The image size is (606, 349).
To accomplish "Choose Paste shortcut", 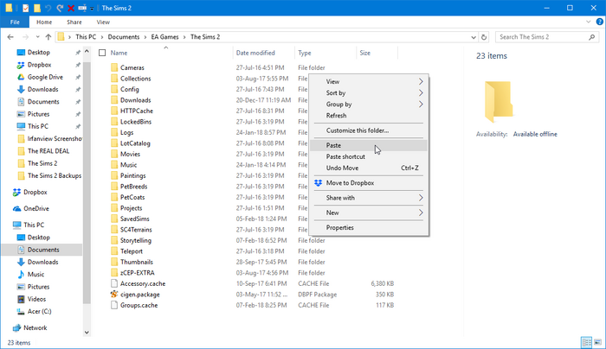I will [369, 156].
